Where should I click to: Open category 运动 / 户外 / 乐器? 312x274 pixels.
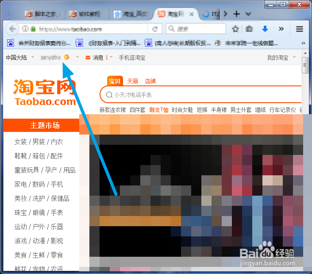coord(39,227)
